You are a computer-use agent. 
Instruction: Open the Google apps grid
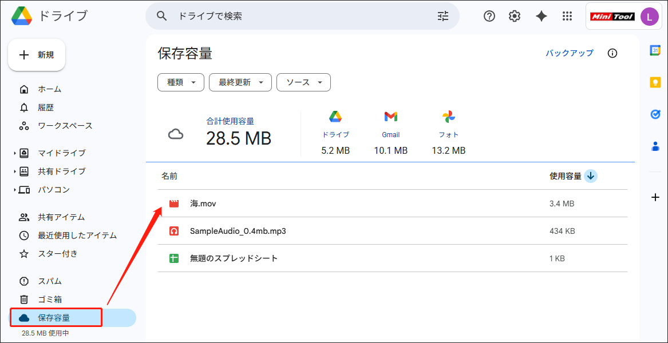point(567,16)
